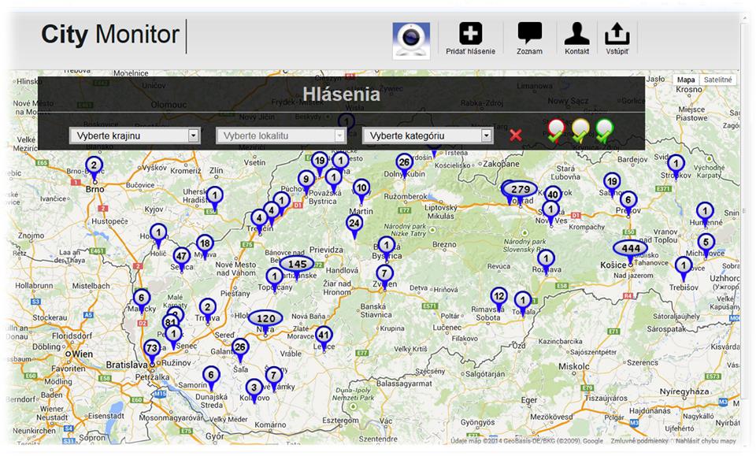Click the Kontakt person icon
The width and height of the screenshot is (756, 456).
576,35
